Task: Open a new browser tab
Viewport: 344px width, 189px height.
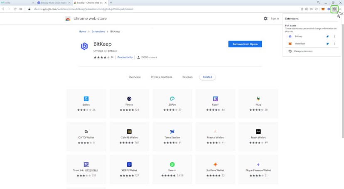Action: (111, 2)
